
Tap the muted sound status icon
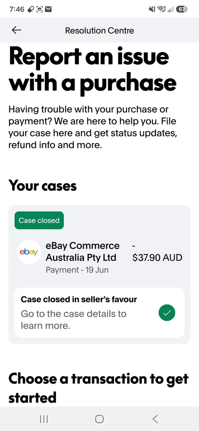[152, 9]
